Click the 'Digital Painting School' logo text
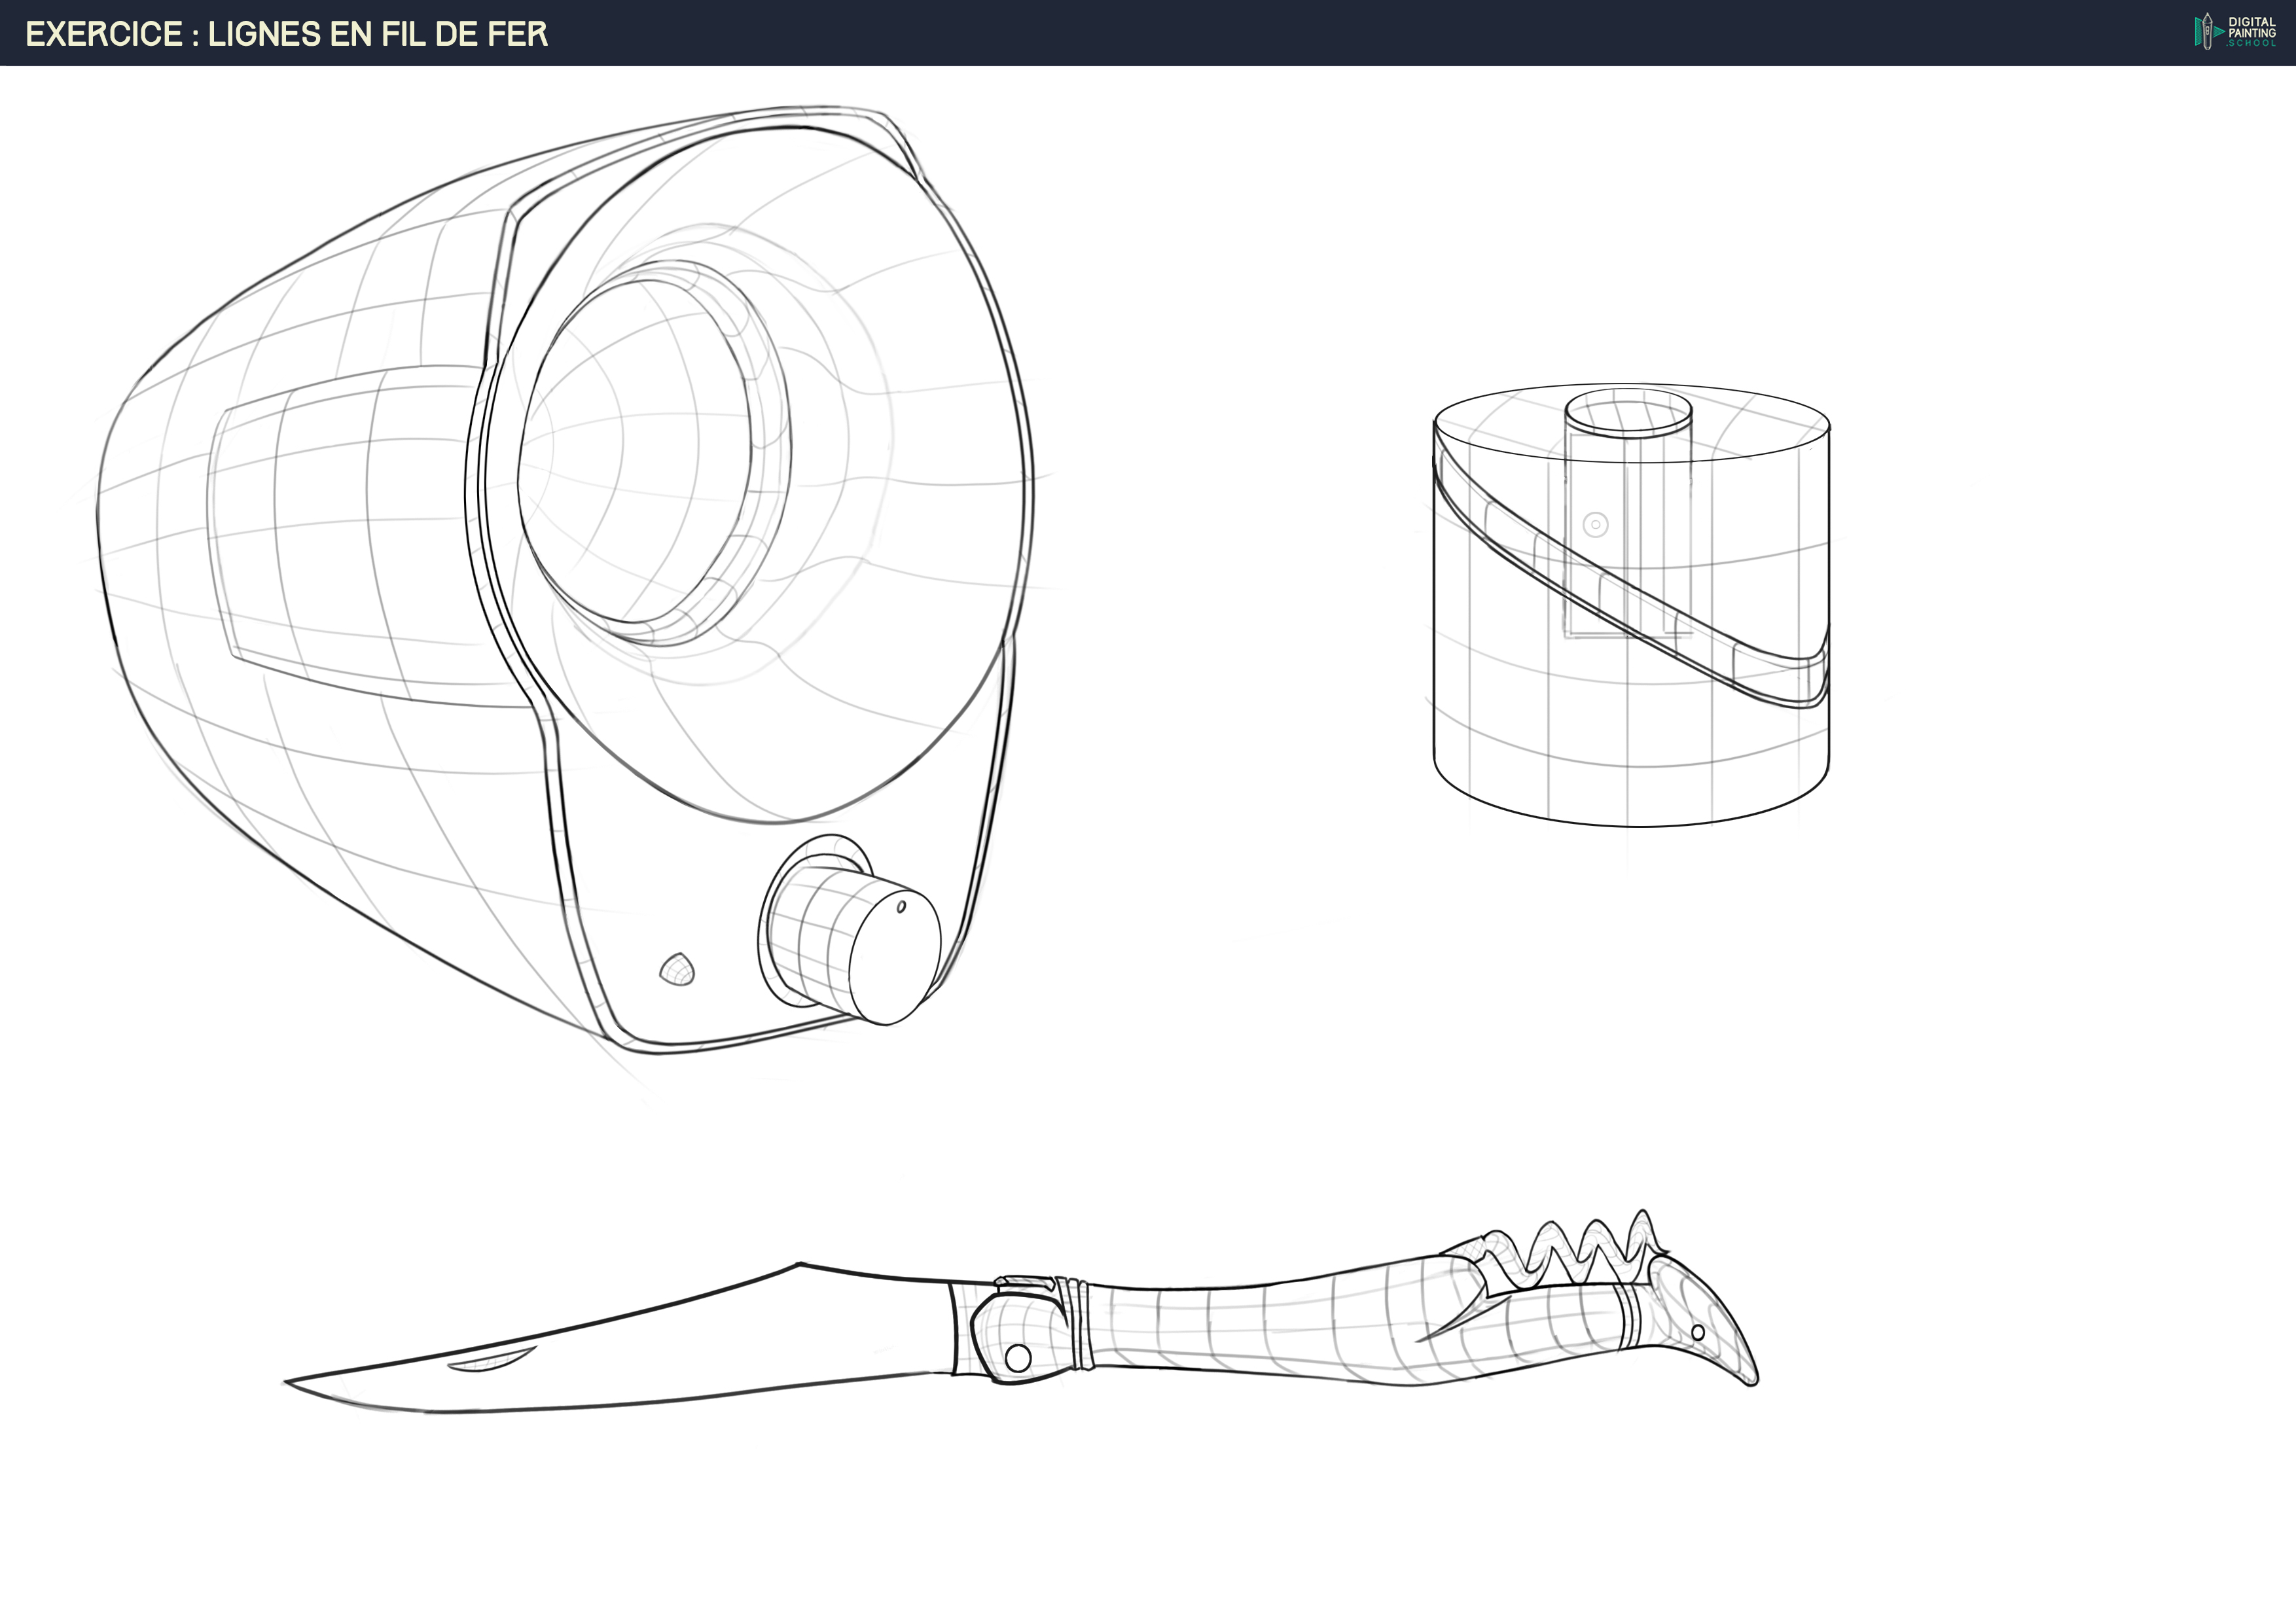The image size is (2296, 1623). pyautogui.click(x=2251, y=32)
